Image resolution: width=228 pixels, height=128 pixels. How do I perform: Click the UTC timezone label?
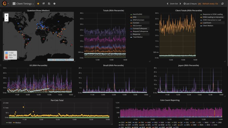199,4
